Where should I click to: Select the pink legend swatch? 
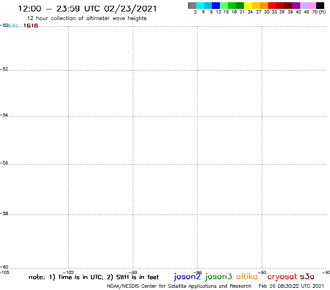click(312, 5)
